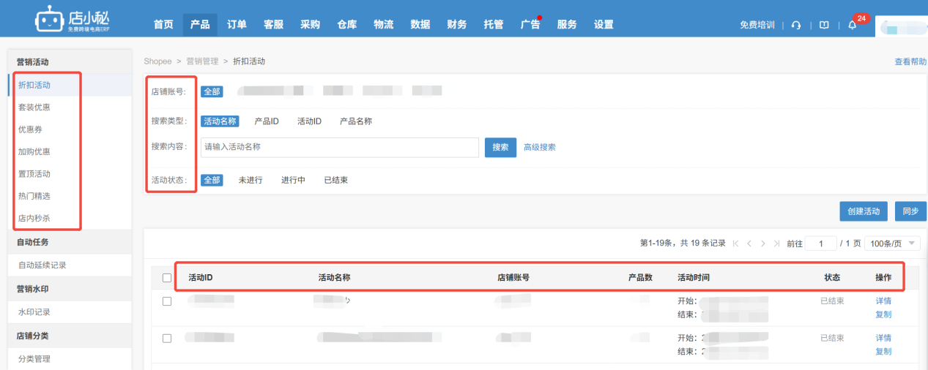Tick the select-all checkbox in table header

coord(167,278)
